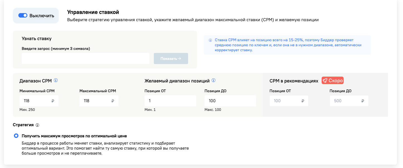Toggle the bid management switch off
Screen dimensions: 403x168
(x=23, y=16)
